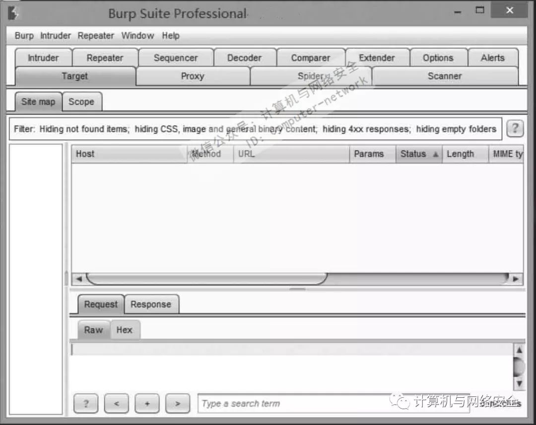536x425 pixels.
Task: Click the request pane scroll-down arrow
Action: (x=519, y=384)
